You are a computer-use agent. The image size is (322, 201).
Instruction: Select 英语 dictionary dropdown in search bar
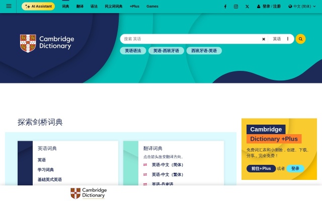click(277, 39)
